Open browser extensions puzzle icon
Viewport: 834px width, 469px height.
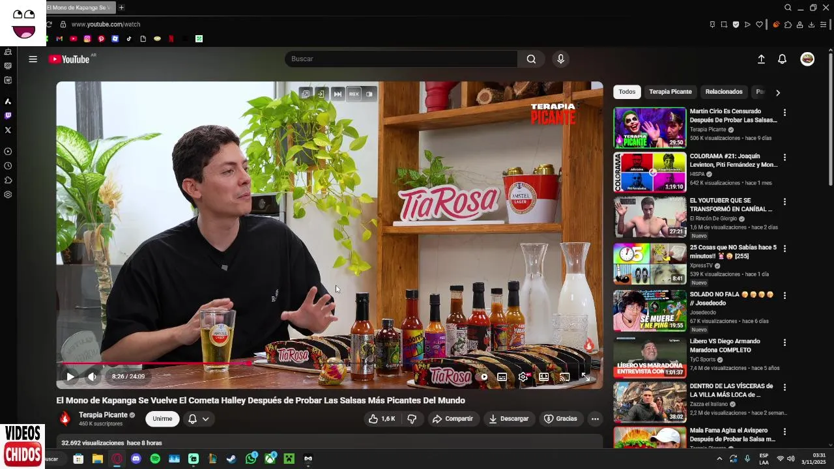[x=788, y=25]
